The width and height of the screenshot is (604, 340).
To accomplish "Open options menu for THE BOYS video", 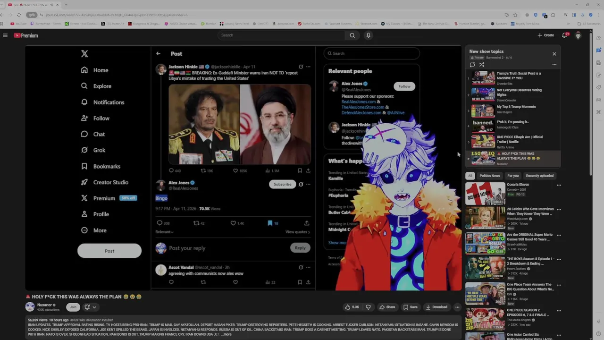I will tap(559, 259).
